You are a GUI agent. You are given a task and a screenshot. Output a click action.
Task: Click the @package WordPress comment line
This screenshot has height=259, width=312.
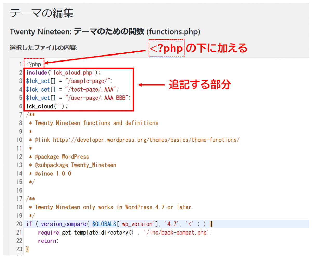pyautogui.click(x=62, y=157)
